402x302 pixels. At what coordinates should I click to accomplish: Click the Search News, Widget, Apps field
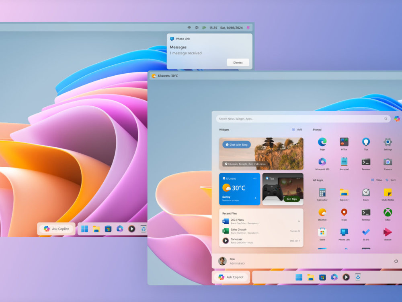click(303, 119)
